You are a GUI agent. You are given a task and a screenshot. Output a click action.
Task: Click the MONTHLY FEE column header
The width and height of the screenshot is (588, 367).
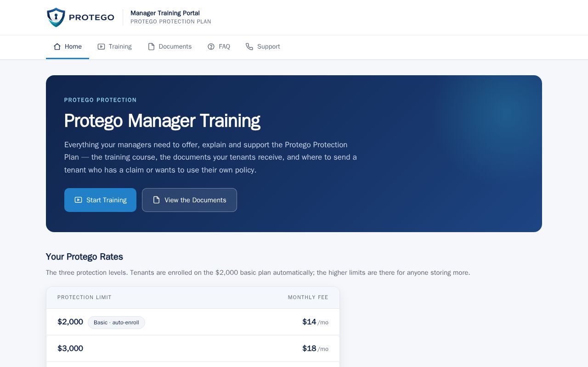pos(308,297)
